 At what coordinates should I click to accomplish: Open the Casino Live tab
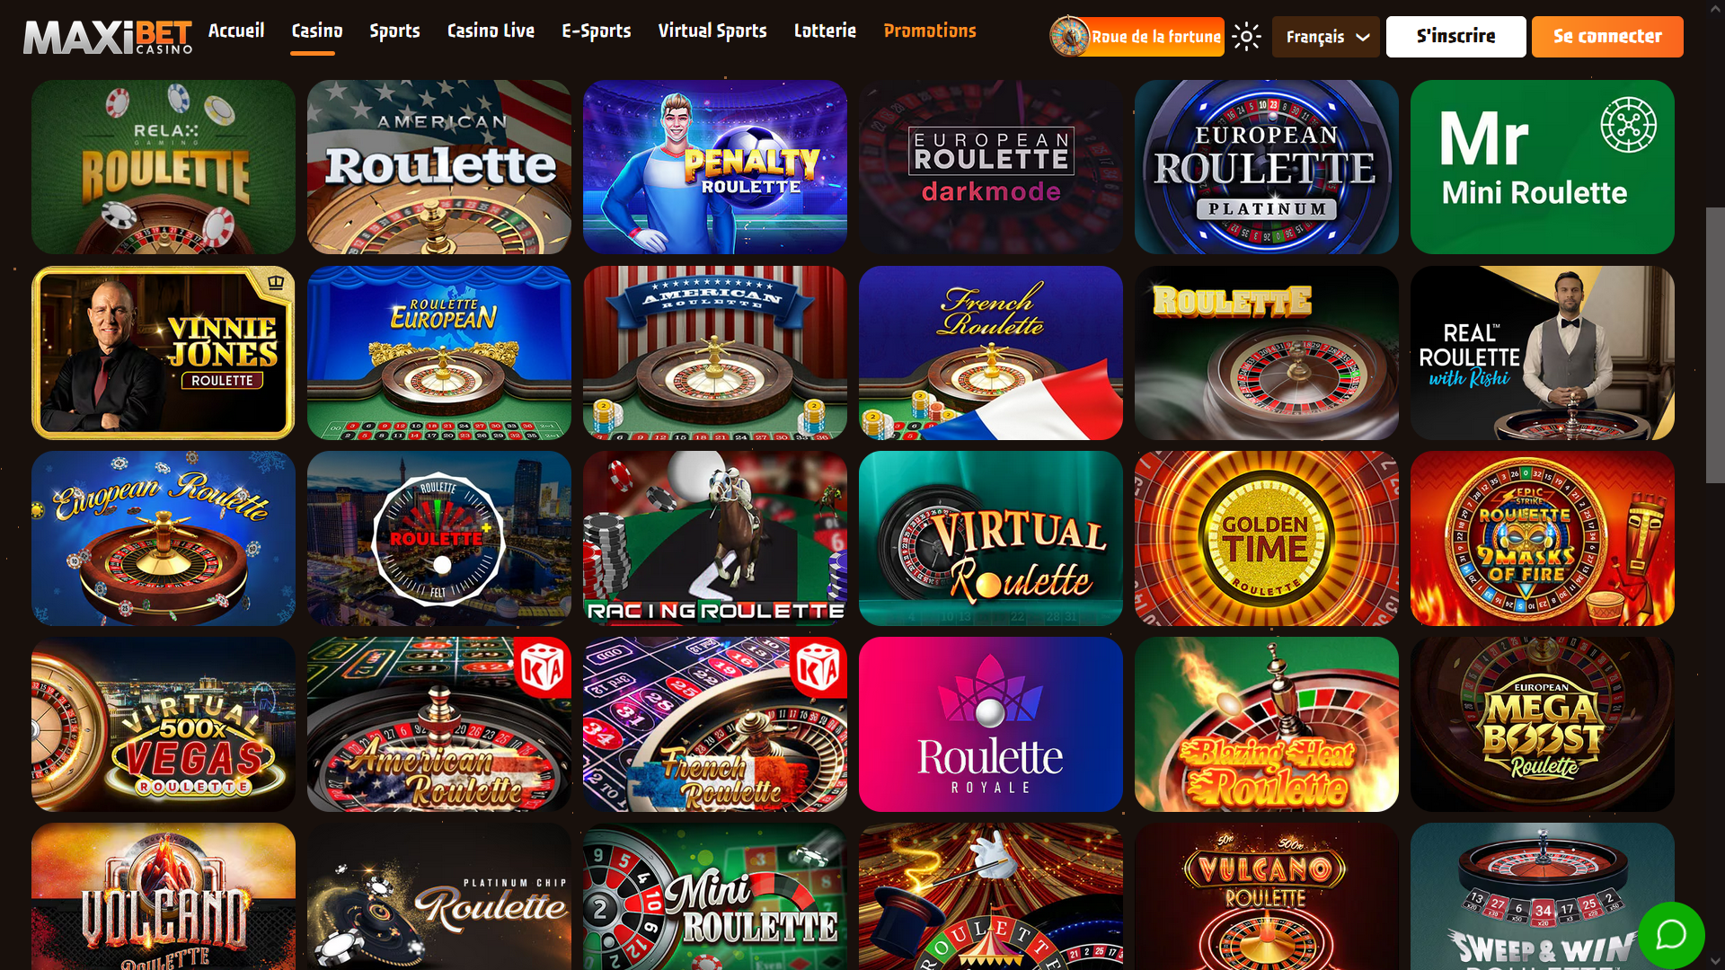[491, 31]
